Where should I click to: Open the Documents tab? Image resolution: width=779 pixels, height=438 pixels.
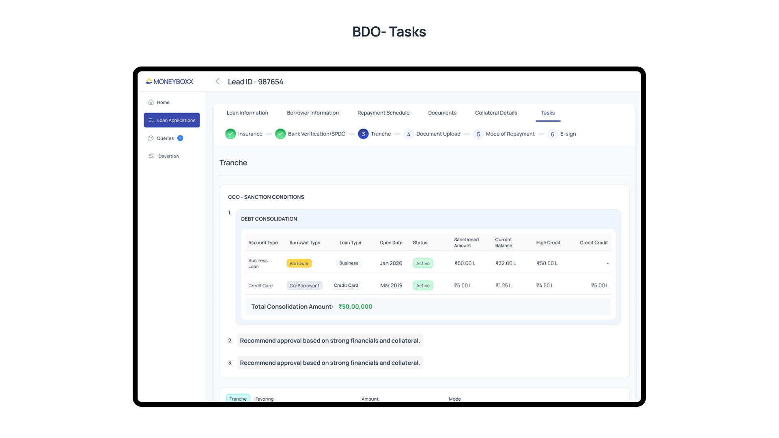(x=442, y=113)
